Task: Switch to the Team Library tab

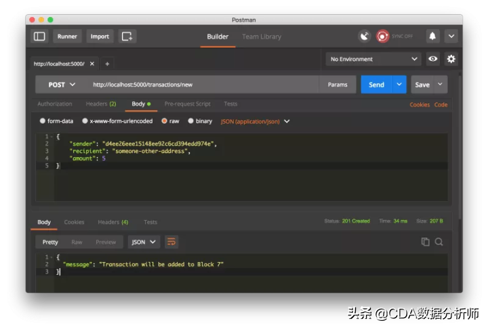Action: click(x=262, y=37)
